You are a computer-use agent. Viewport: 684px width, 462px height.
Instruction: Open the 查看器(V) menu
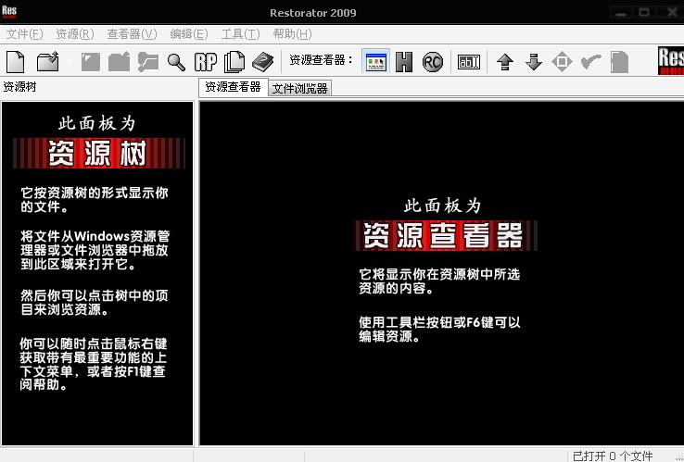coord(133,34)
